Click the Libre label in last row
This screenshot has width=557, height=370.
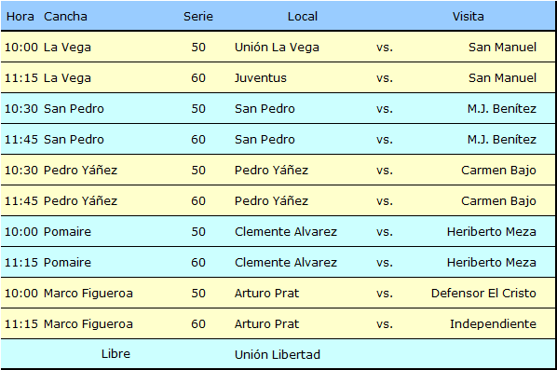(115, 353)
